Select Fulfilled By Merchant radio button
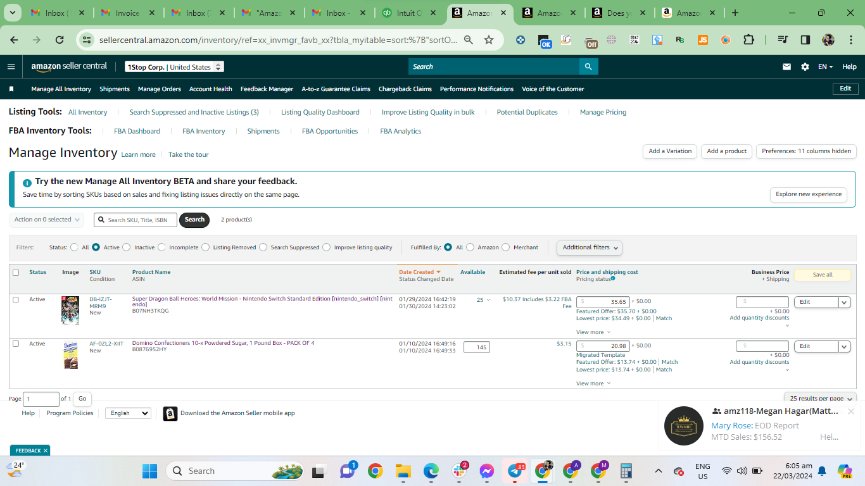Image resolution: width=865 pixels, height=486 pixels. click(506, 247)
